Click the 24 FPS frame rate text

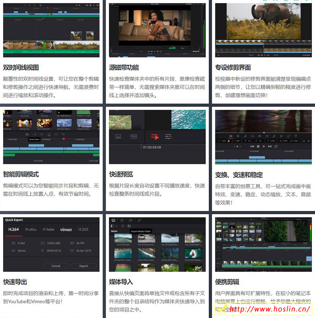pos(80,243)
